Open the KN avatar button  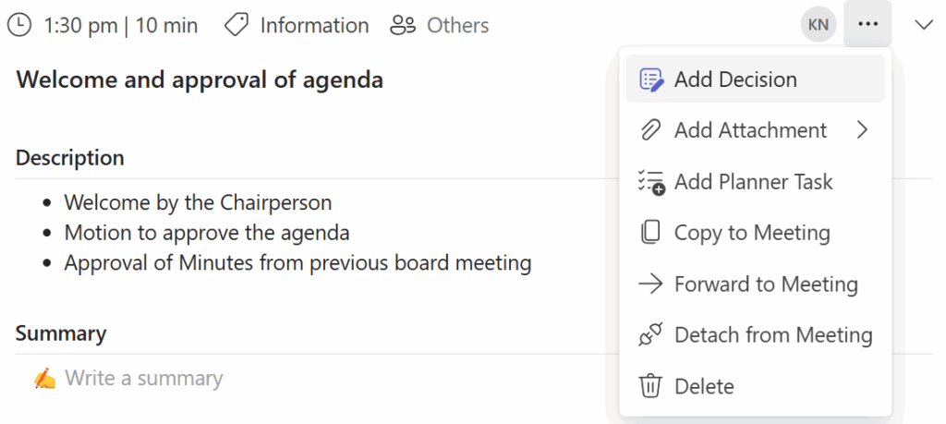819,25
